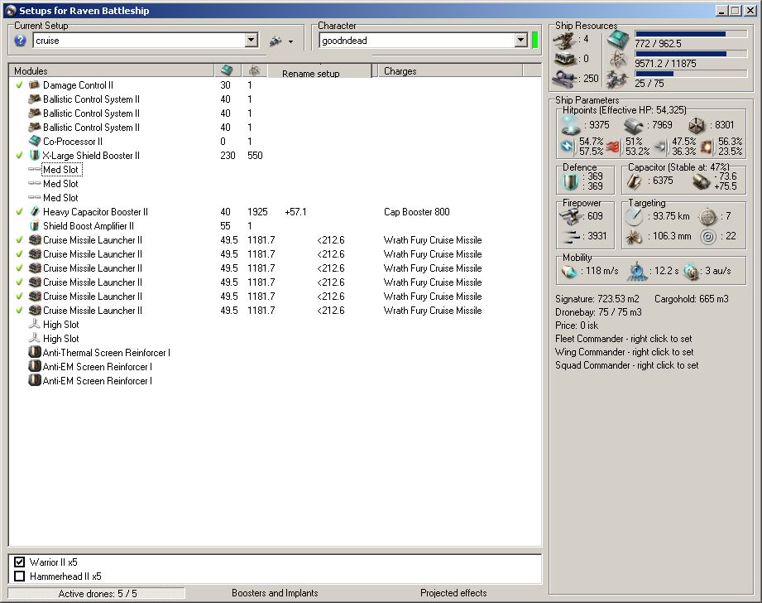This screenshot has height=603, width=762.
Task: Click the armor hitpoints icon showing 7969
Action: [x=634, y=126]
